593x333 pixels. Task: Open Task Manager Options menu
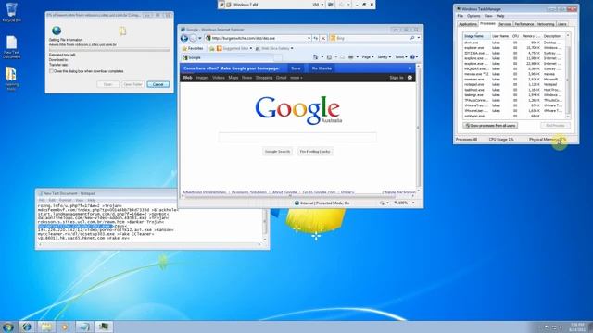(473, 16)
